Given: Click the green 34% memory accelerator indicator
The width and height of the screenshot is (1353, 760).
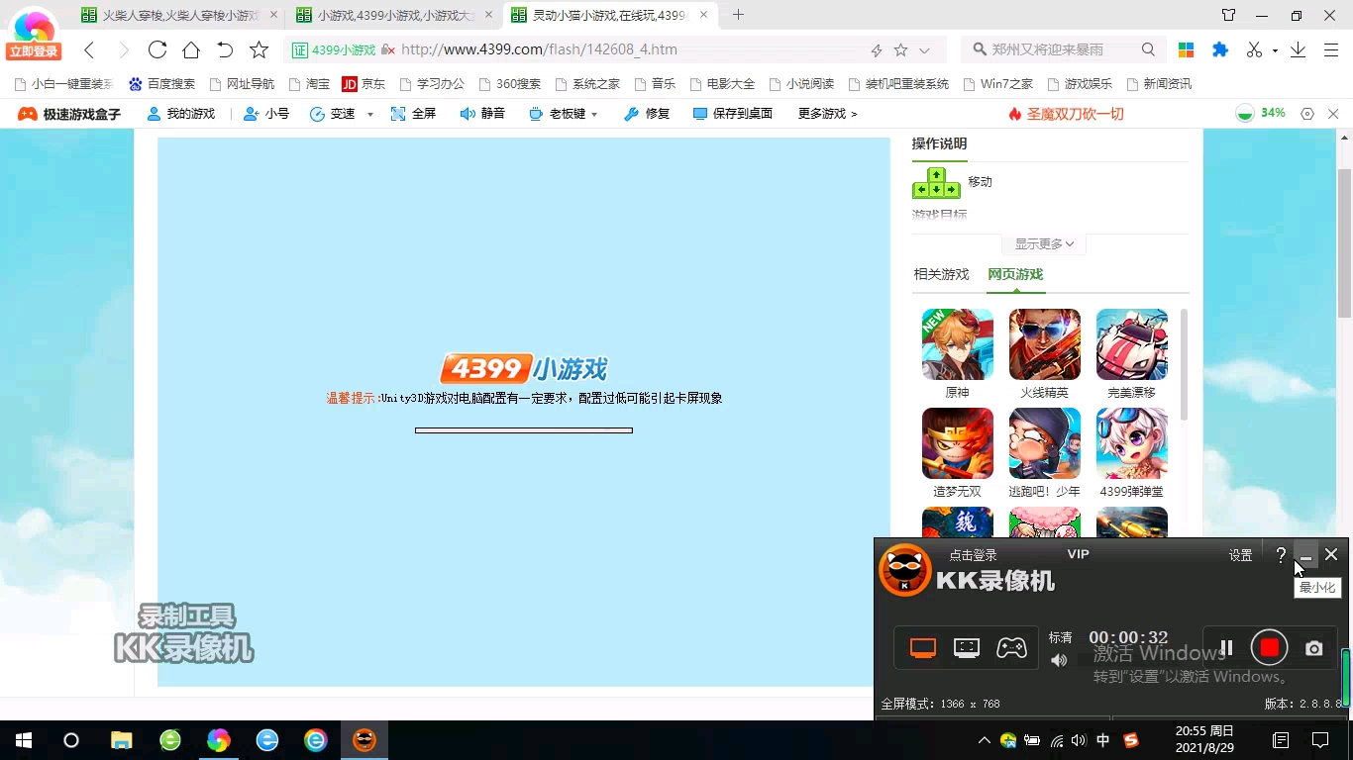Looking at the screenshot, I should point(1261,114).
